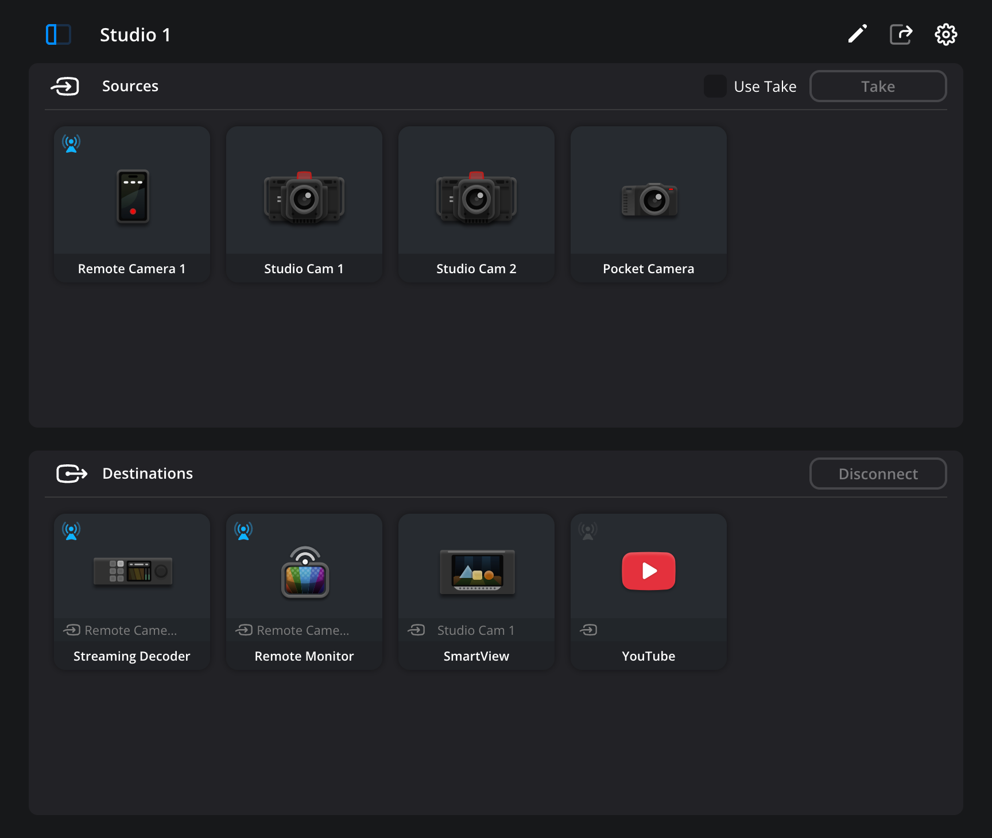The width and height of the screenshot is (992, 838).
Task: Click SmartView routed source input icon
Action: coord(416,630)
